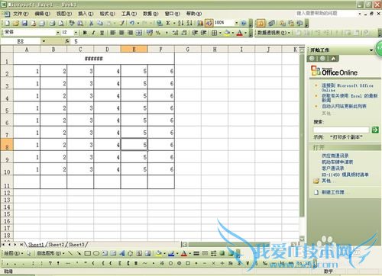Open the 视图 (View) menu
382x276 pixels.
click(64, 14)
